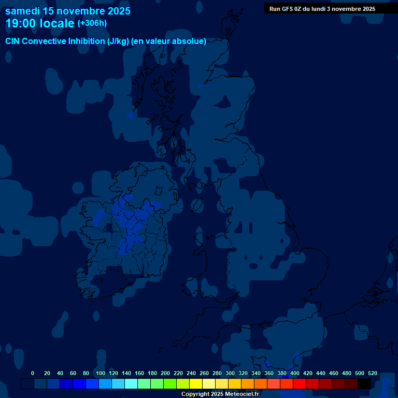
Task: Click the pure blue 80 legend swatch
Action: click(x=92, y=384)
